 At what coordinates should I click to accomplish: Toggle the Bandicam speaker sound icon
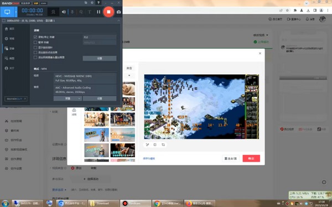point(64,12)
